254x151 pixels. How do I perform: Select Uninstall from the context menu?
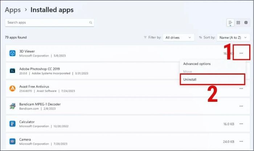pos(212,79)
